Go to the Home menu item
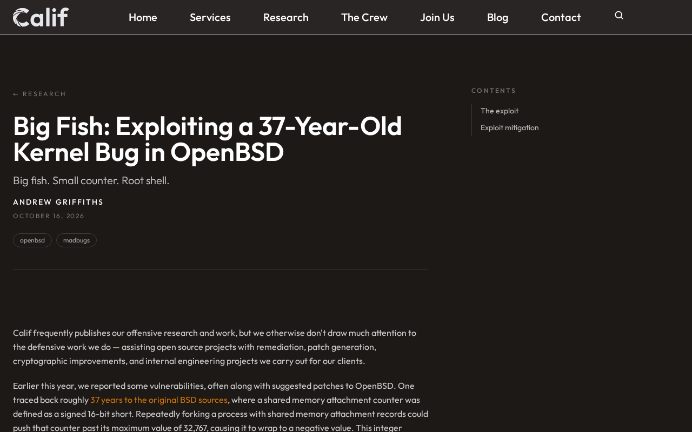The height and width of the screenshot is (432, 692). coord(143,17)
